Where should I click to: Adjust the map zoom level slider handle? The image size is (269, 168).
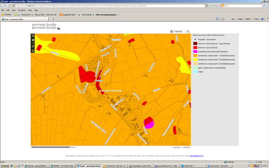[33, 40]
